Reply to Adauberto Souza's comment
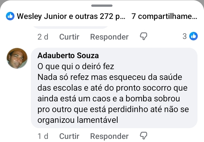204x142 pixels. pos(109,136)
